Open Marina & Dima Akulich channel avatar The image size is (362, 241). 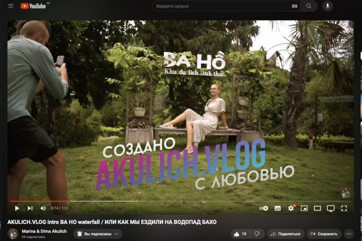point(13,234)
